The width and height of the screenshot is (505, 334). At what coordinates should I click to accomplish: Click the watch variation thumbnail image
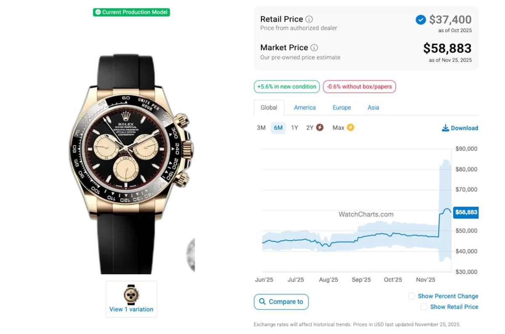(131, 294)
